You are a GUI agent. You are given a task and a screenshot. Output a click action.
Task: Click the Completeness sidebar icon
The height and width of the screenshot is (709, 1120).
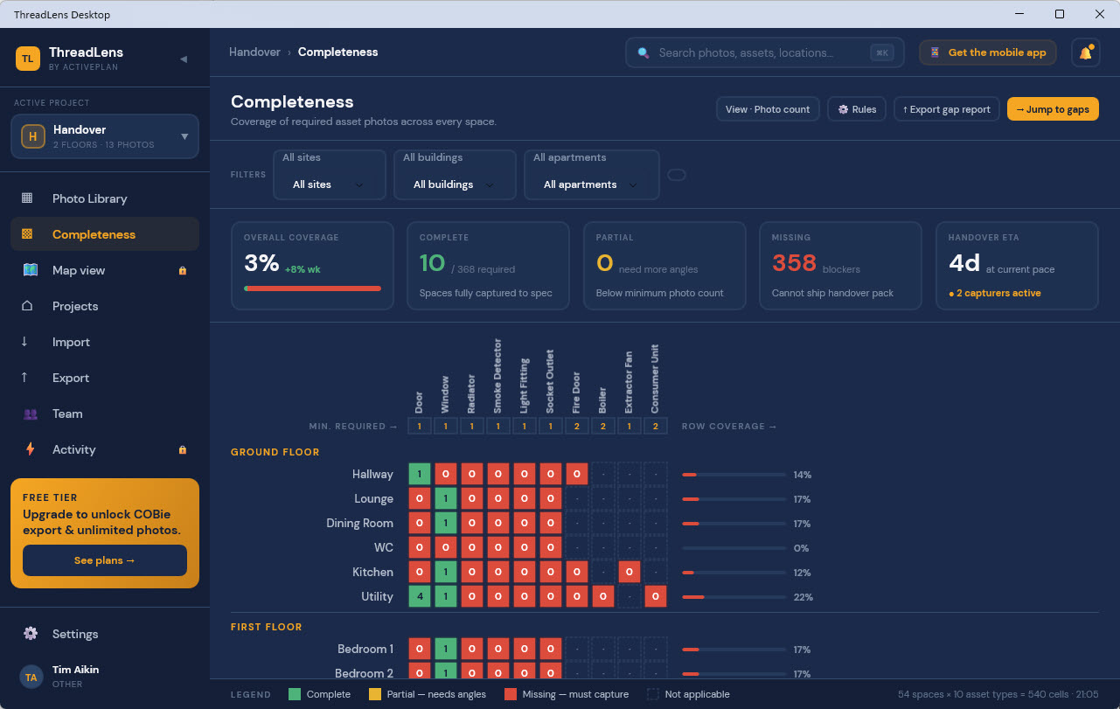(x=27, y=234)
